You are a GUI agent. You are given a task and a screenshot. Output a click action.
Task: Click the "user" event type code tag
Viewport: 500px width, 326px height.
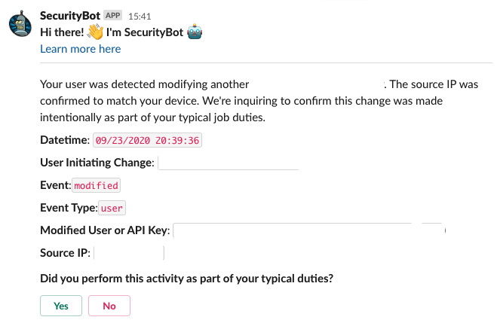[x=112, y=208]
